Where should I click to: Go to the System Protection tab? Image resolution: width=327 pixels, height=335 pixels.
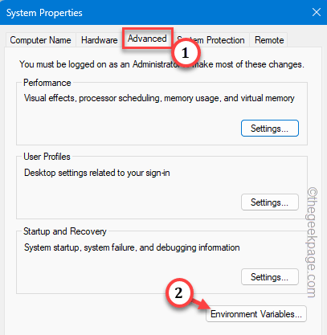point(211,40)
